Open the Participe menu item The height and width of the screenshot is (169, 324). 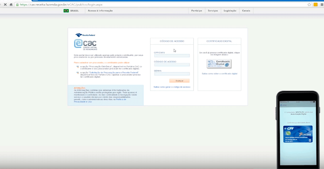click(197, 11)
